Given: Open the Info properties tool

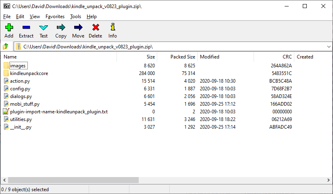Looking at the screenshot, I should click(x=113, y=27).
